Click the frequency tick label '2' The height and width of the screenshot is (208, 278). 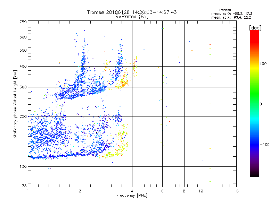click(x=80, y=191)
